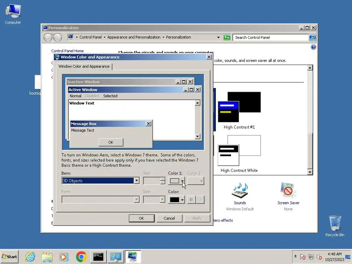The width and height of the screenshot is (352, 264).
Task: Click the Aero effects link text
Action: click(223, 220)
